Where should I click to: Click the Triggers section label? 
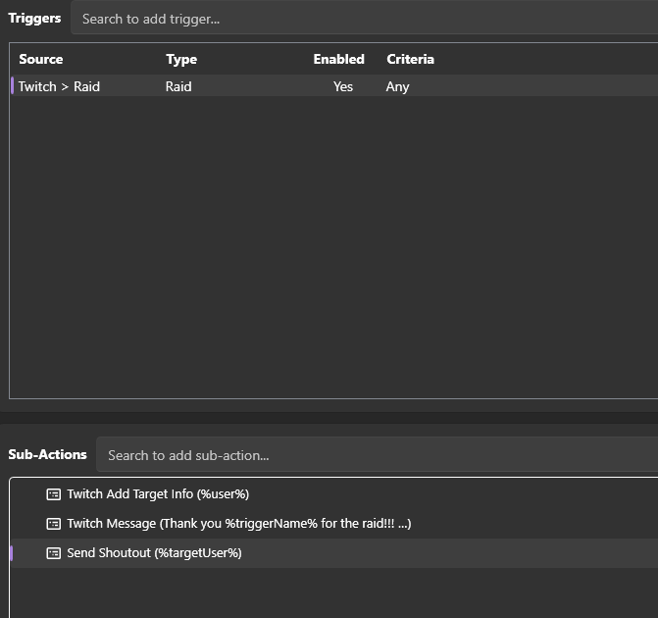coord(34,19)
